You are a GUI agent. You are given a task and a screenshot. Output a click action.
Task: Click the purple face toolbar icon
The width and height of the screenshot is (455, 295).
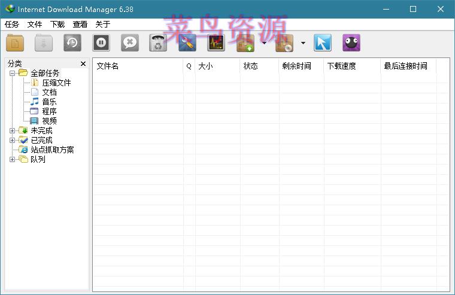tap(351, 43)
